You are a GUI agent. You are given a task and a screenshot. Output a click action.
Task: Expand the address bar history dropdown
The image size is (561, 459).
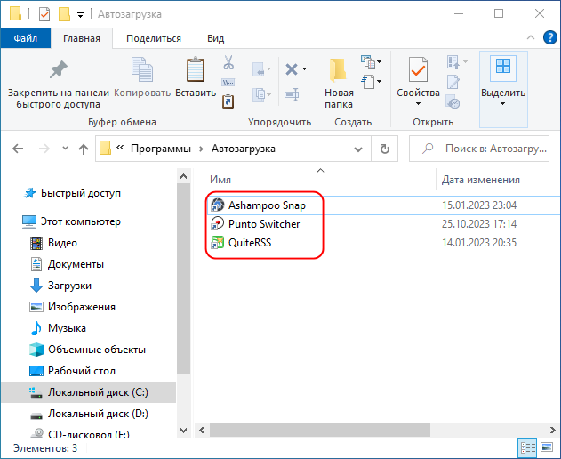tap(357, 149)
